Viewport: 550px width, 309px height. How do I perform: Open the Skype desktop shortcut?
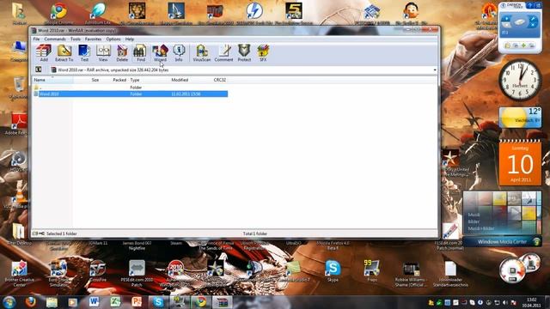[x=333, y=271]
